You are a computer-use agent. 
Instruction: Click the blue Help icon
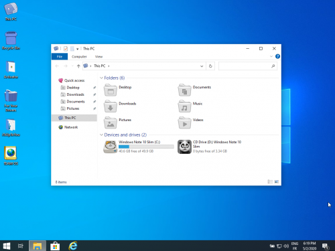pyautogui.click(x=277, y=56)
